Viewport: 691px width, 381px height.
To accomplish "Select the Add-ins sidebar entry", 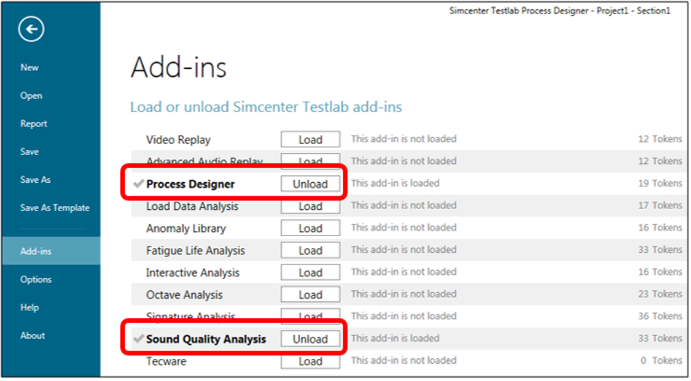I will click(36, 252).
